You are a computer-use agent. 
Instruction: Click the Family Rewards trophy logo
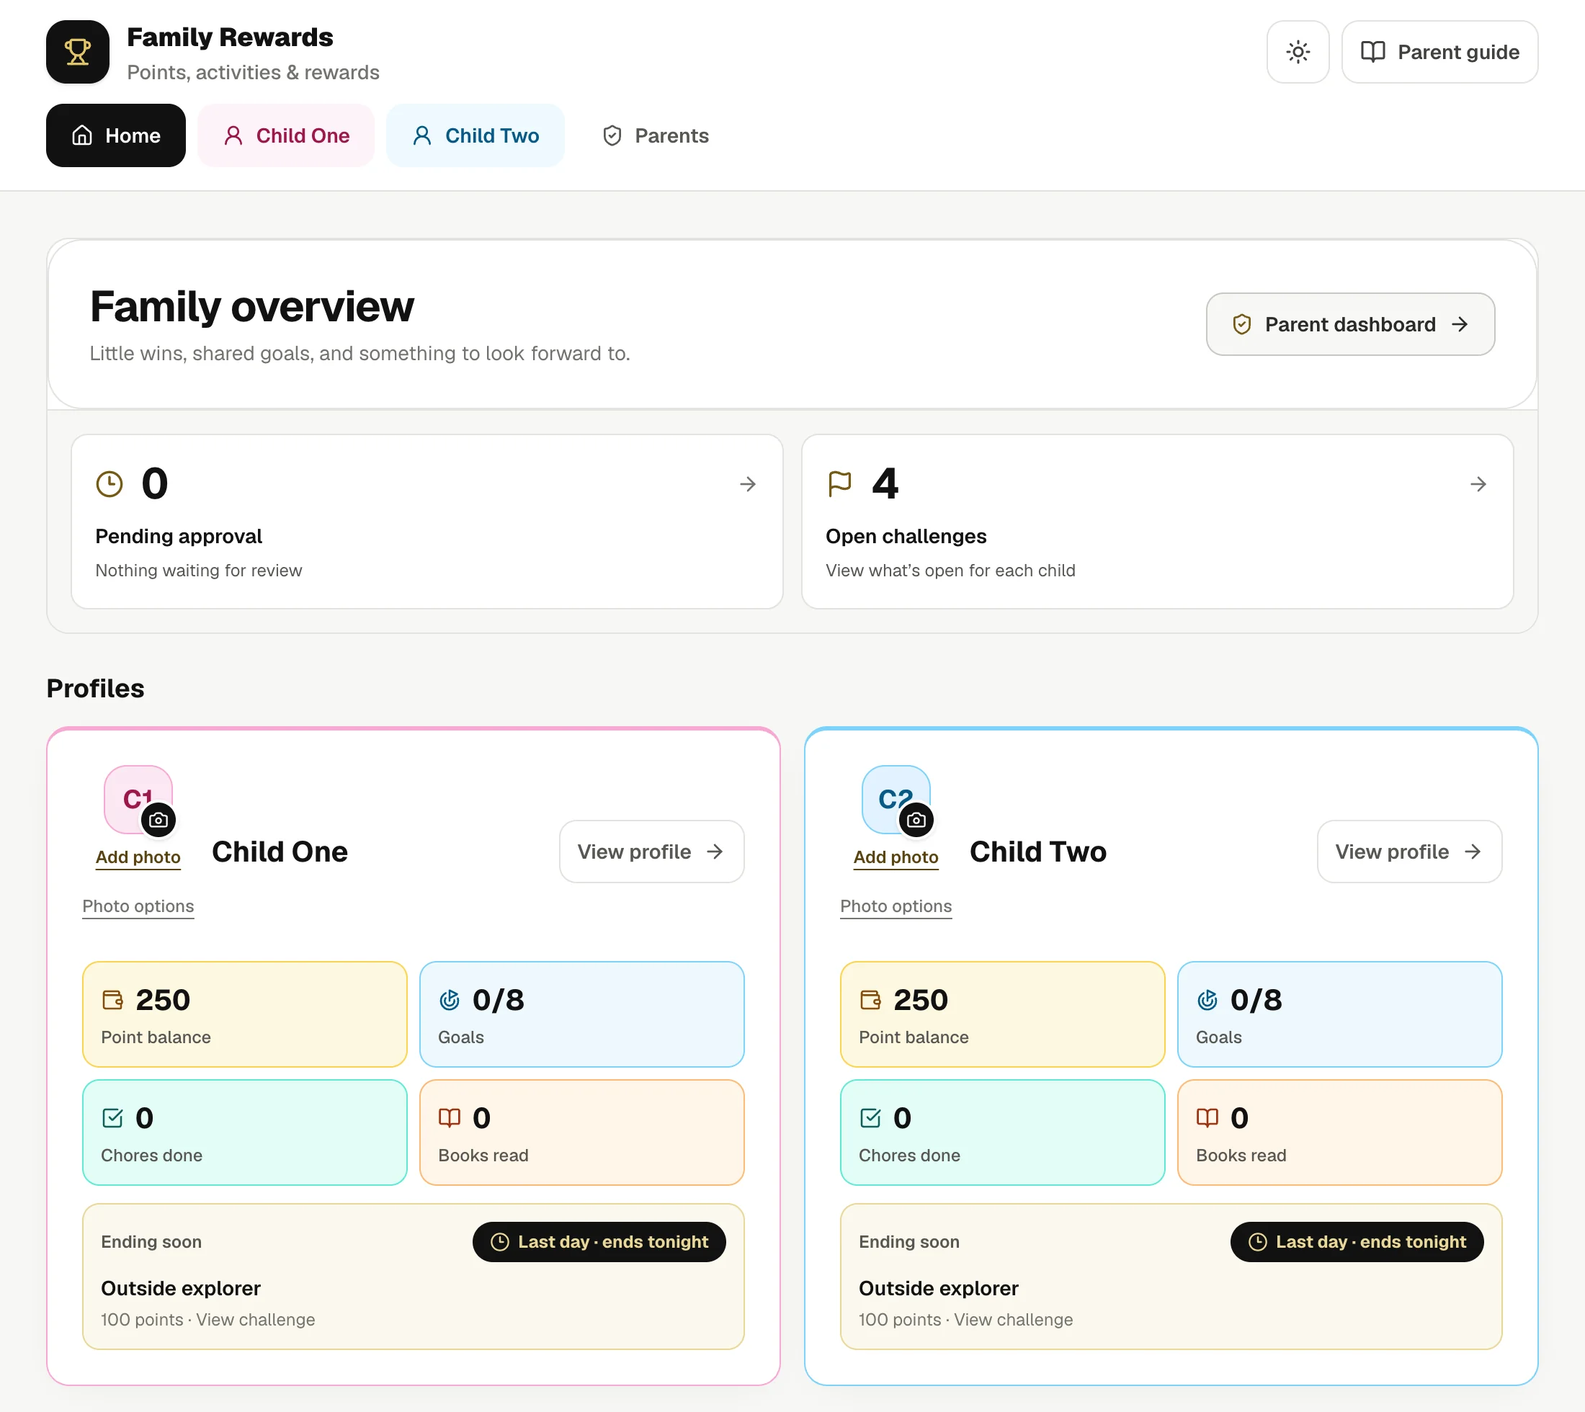[x=78, y=52]
